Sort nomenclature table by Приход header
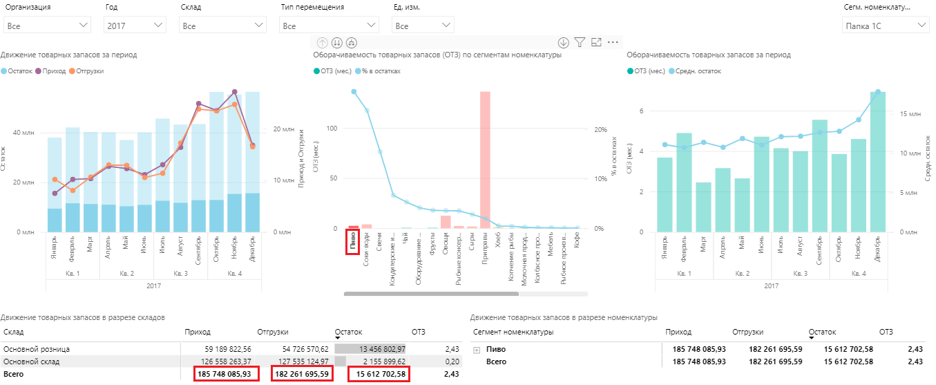Screen dimensions: 936x385 [678, 332]
